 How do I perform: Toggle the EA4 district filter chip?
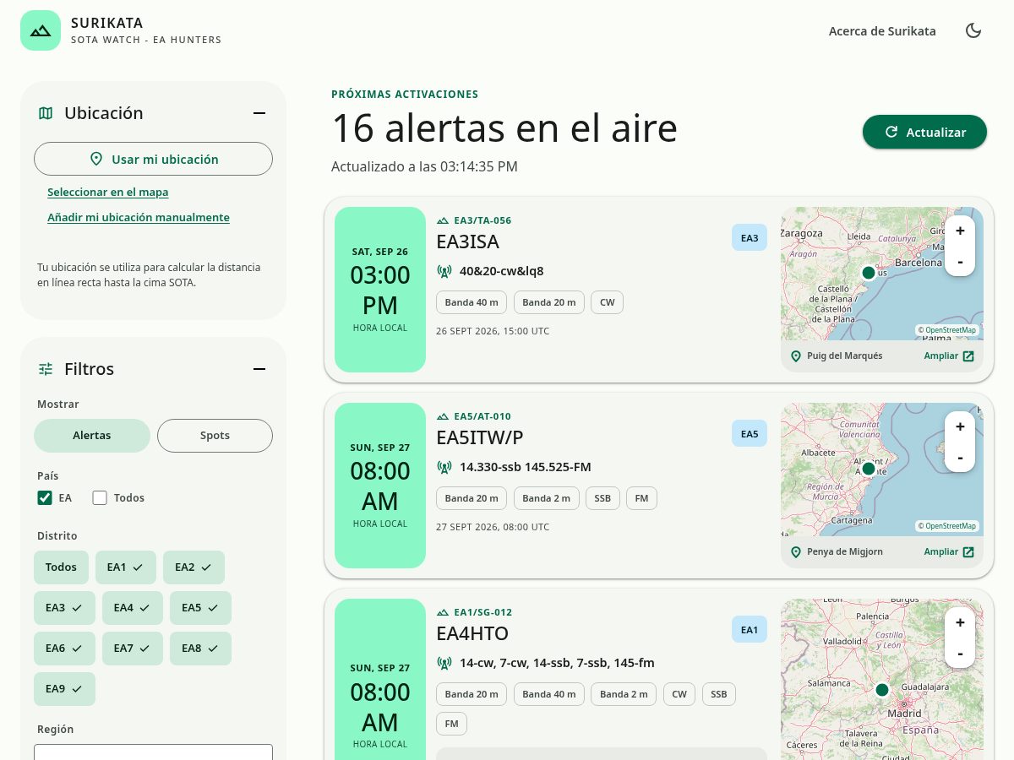133,608
